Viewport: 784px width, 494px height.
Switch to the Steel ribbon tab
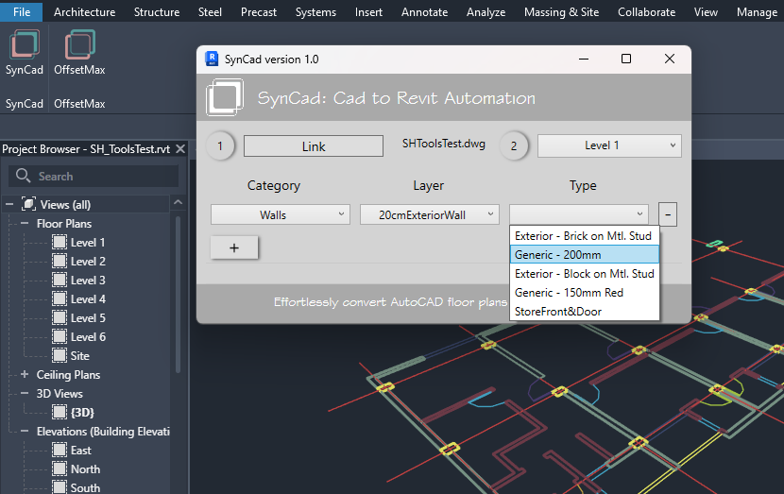coord(210,12)
